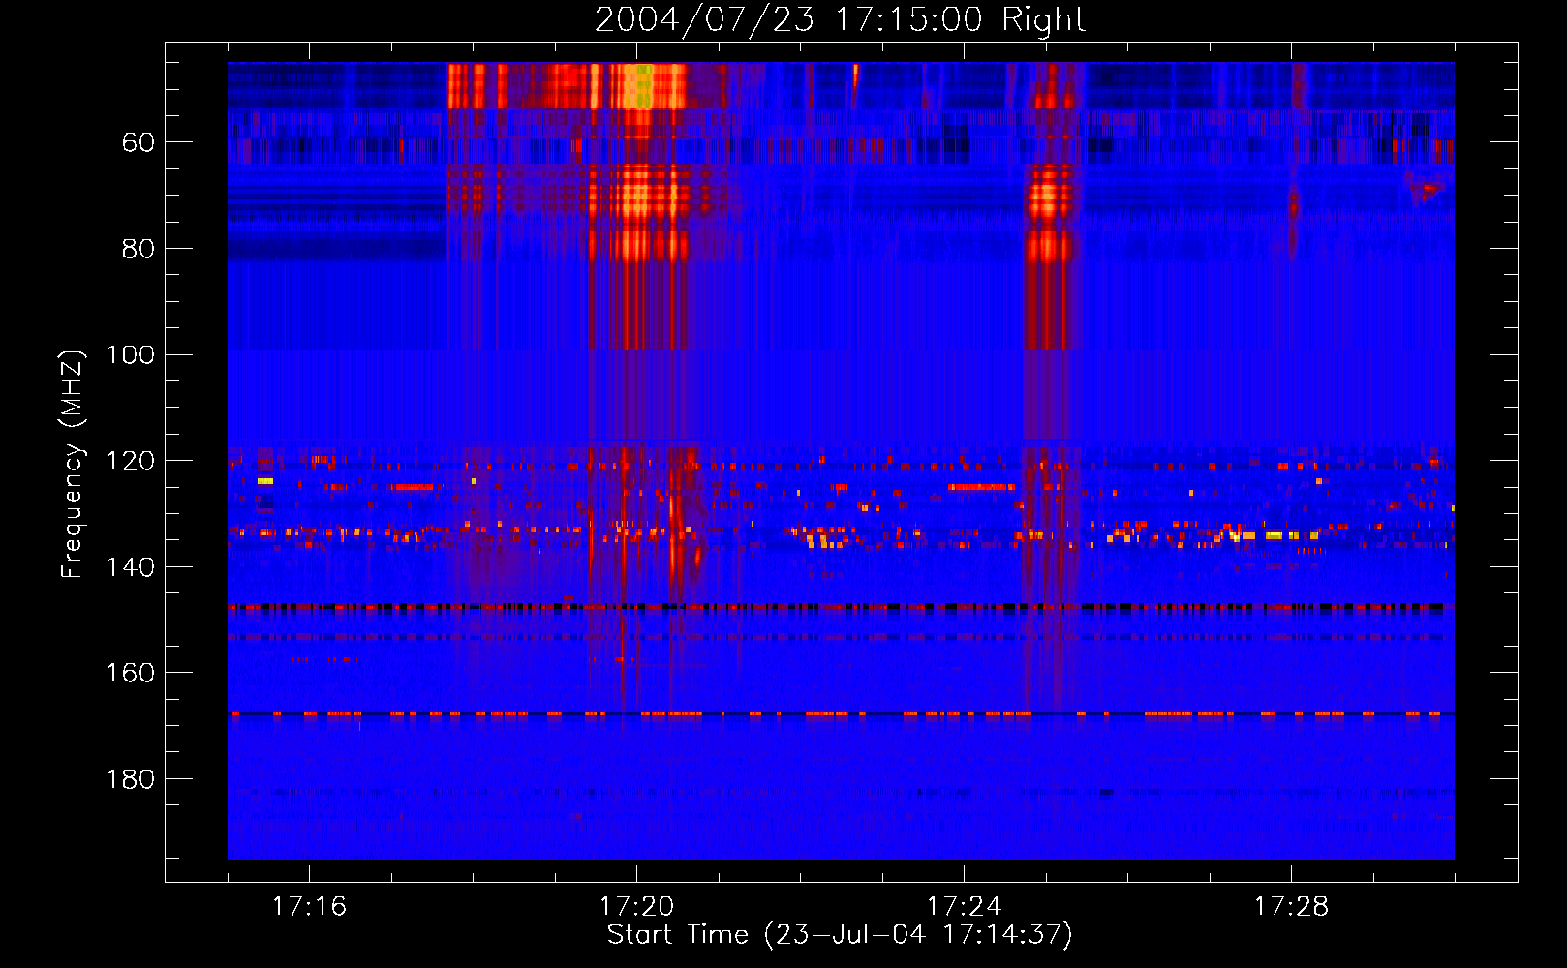Click the 17:20 time tick label
This screenshot has width=1567, height=968.
tap(636, 907)
